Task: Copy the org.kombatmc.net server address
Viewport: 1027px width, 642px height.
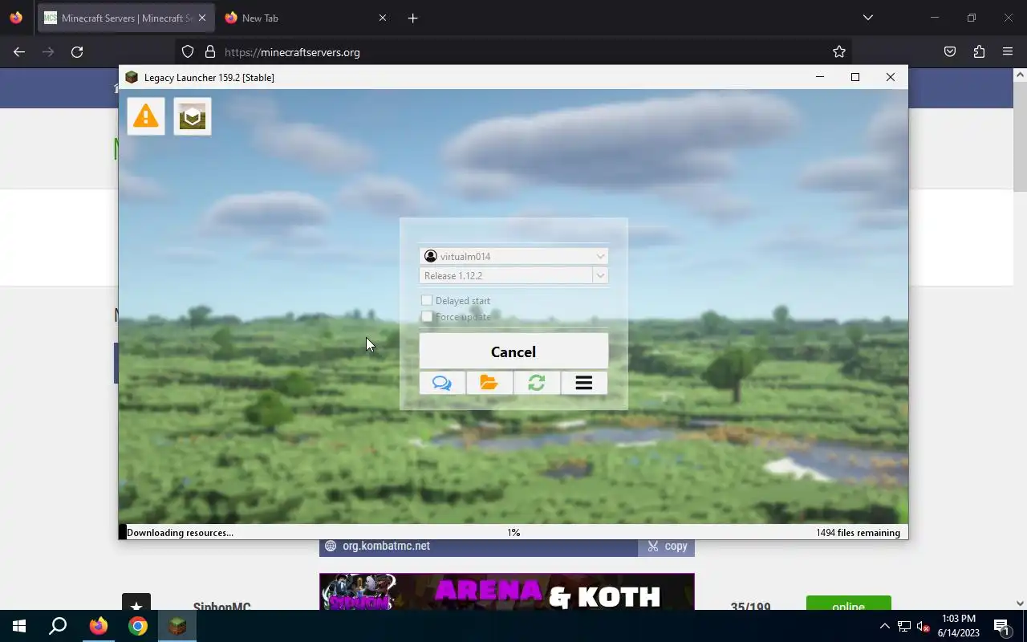Action: pos(667,546)
